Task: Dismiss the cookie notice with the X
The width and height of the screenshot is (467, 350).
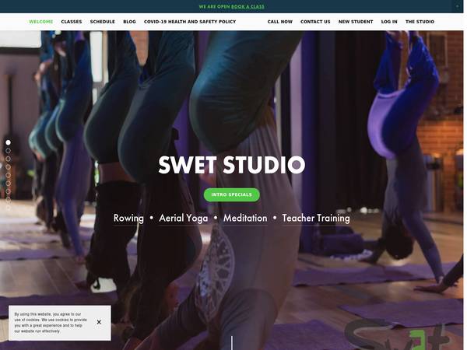Action: pyautogui.click(x=99, y=322)
